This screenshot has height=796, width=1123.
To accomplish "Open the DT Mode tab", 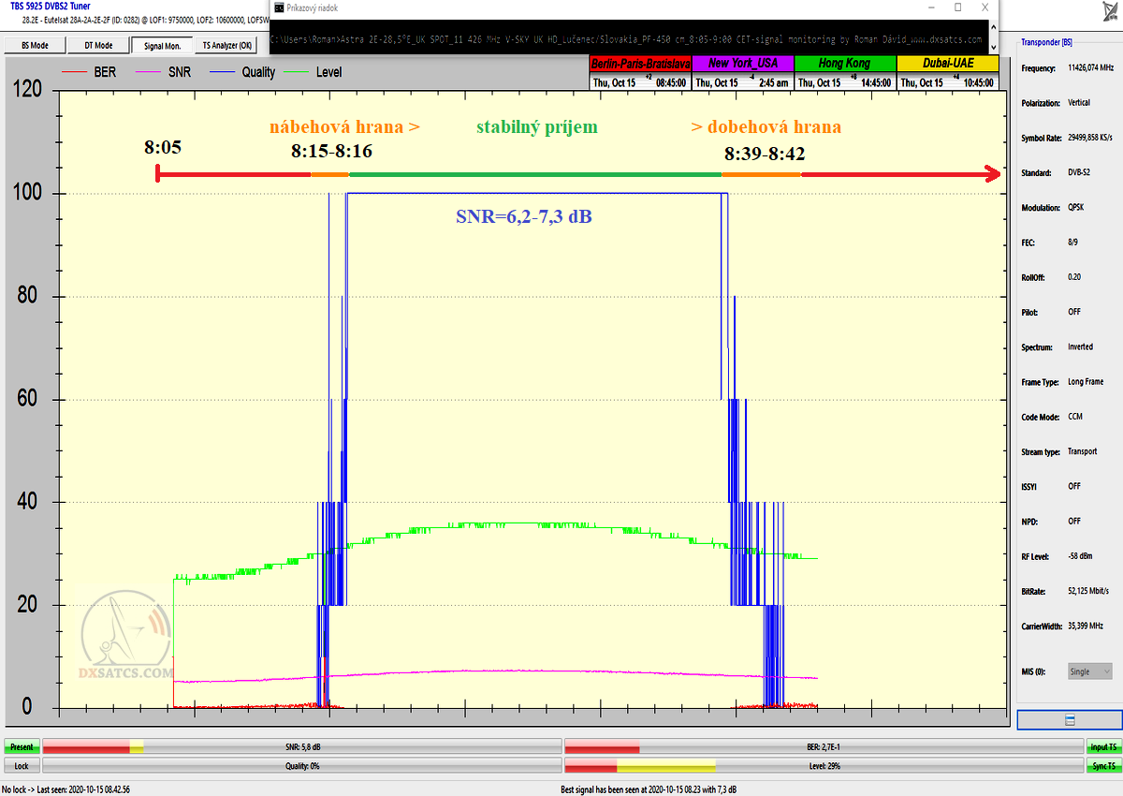I will coord(98,45).
